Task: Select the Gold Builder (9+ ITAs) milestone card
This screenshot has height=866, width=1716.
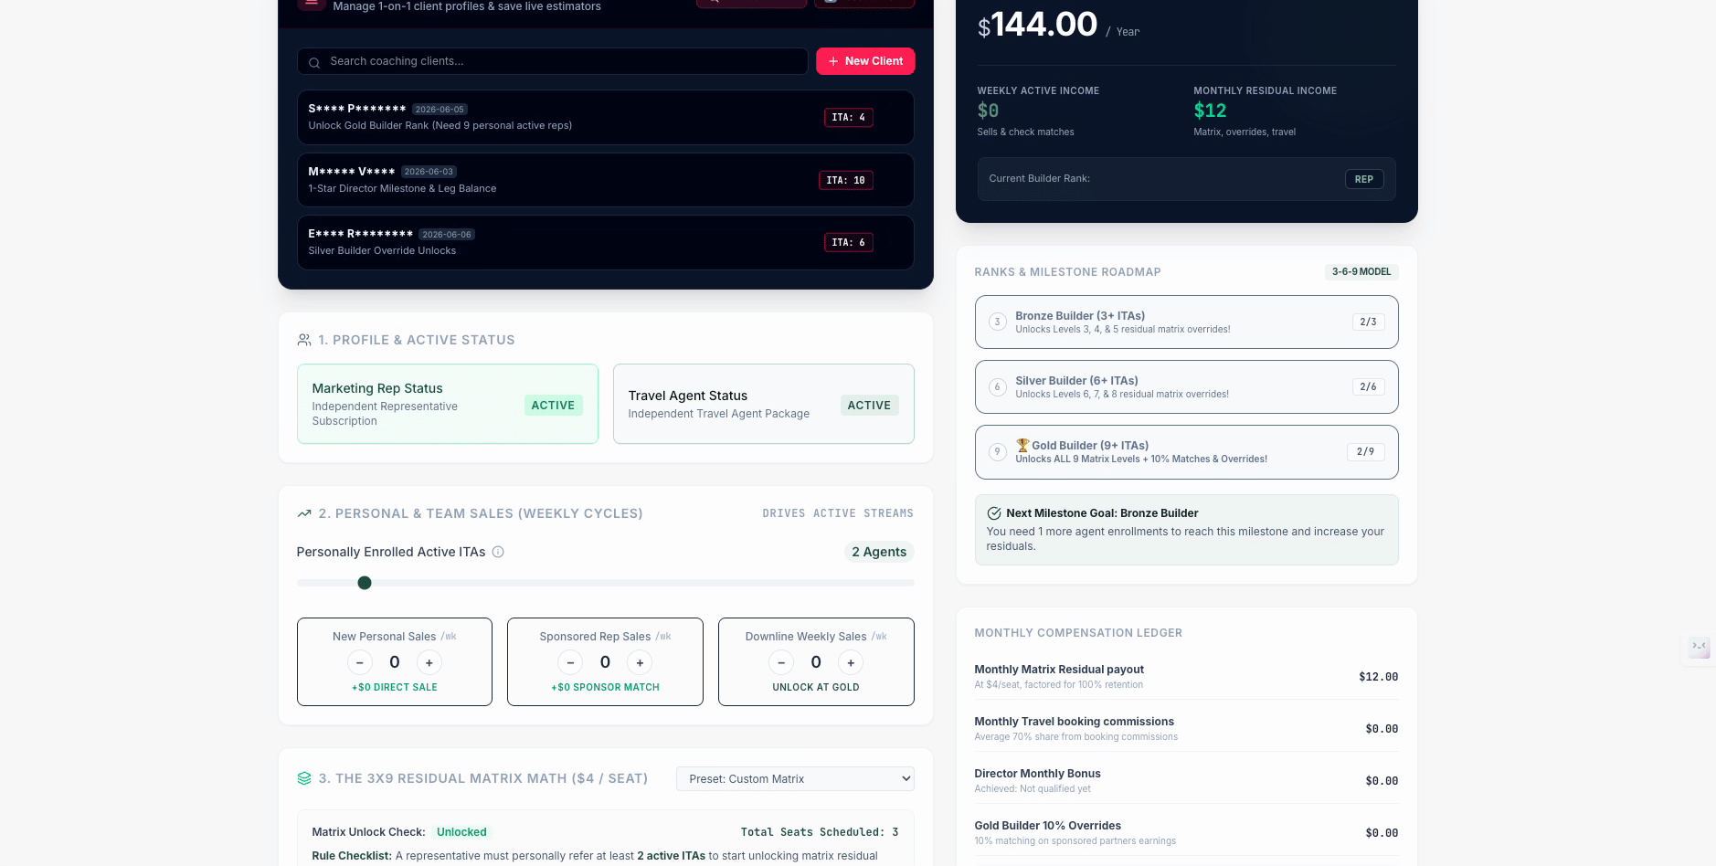Action: coord(1186,451)
